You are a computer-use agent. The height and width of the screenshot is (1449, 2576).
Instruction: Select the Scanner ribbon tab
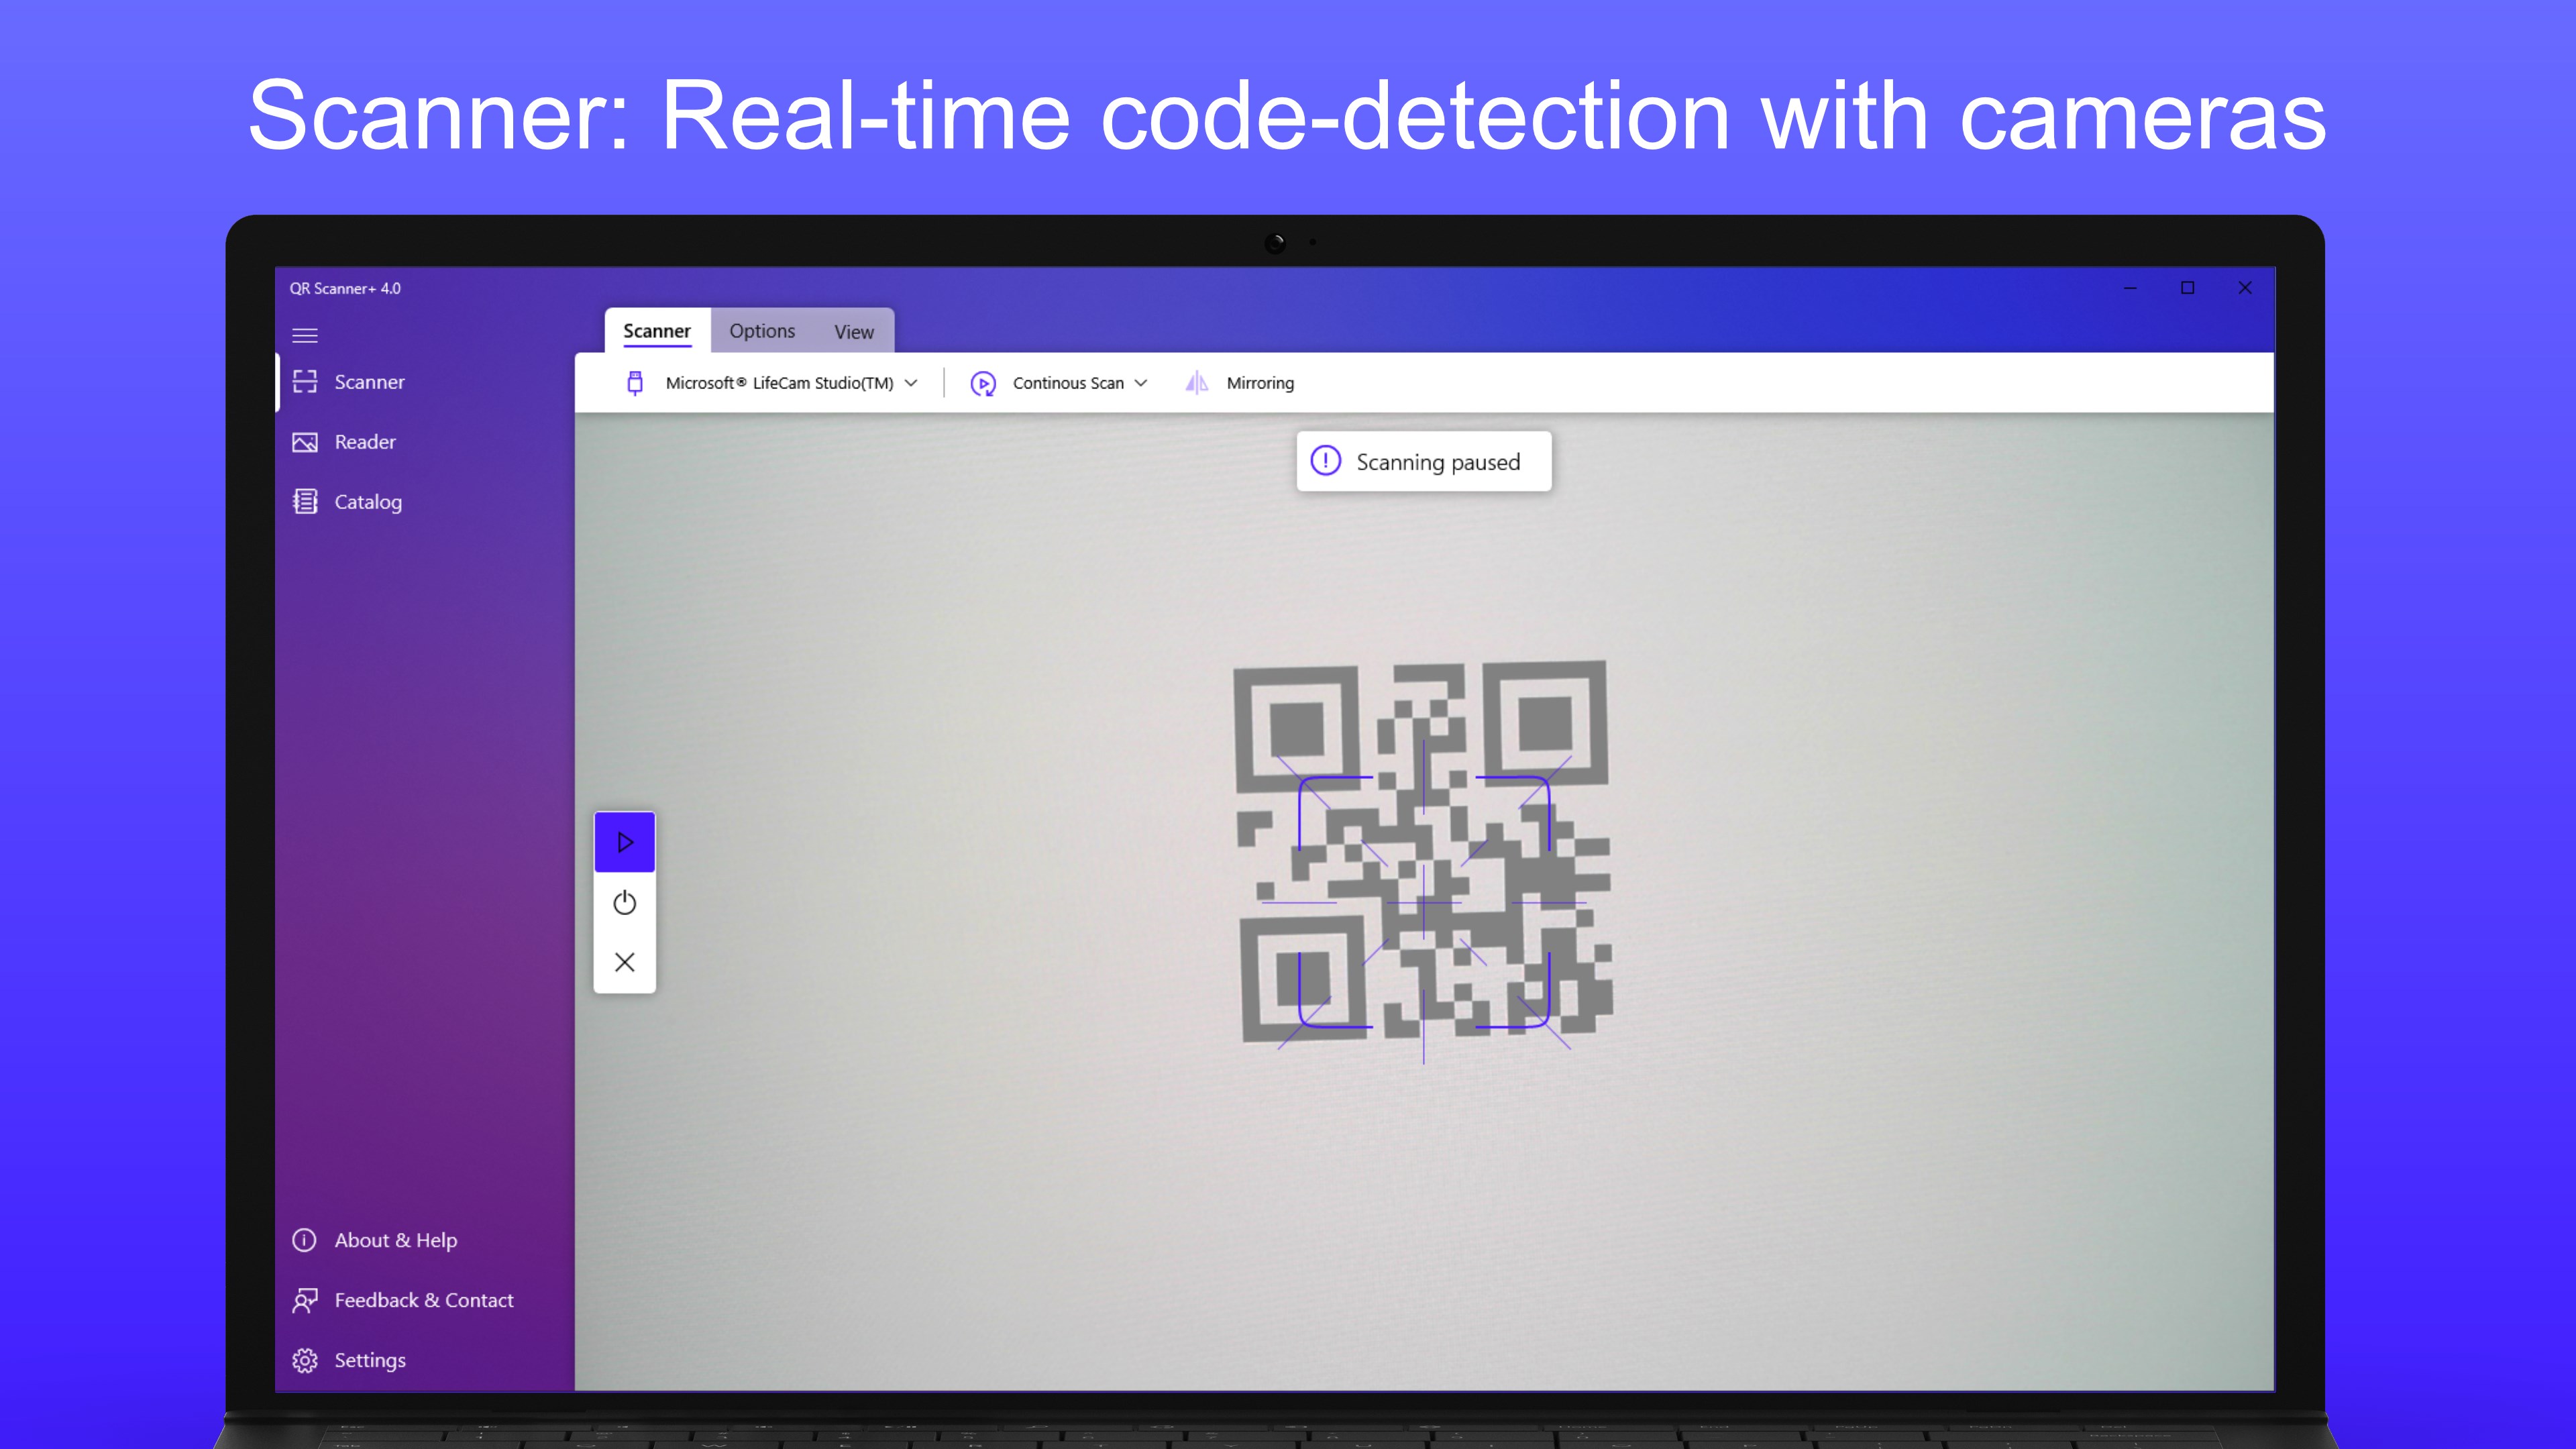657,331
